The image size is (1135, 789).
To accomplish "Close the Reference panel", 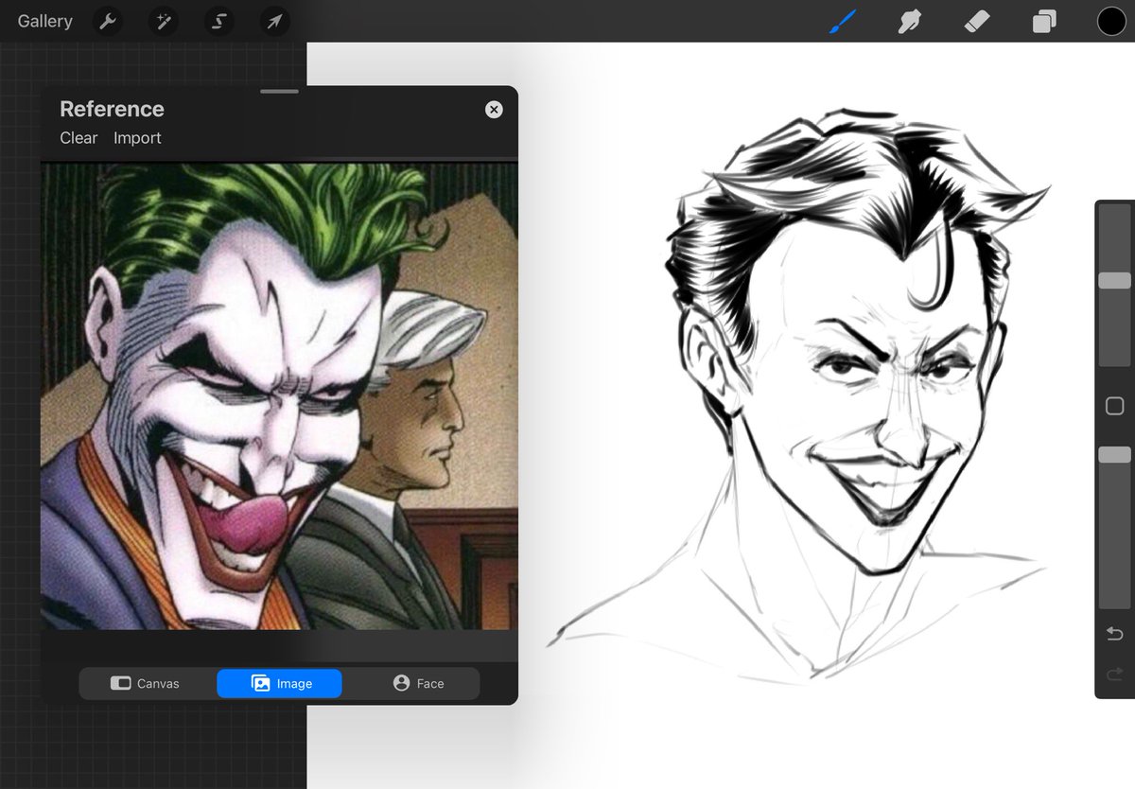I will coord(494,109).
